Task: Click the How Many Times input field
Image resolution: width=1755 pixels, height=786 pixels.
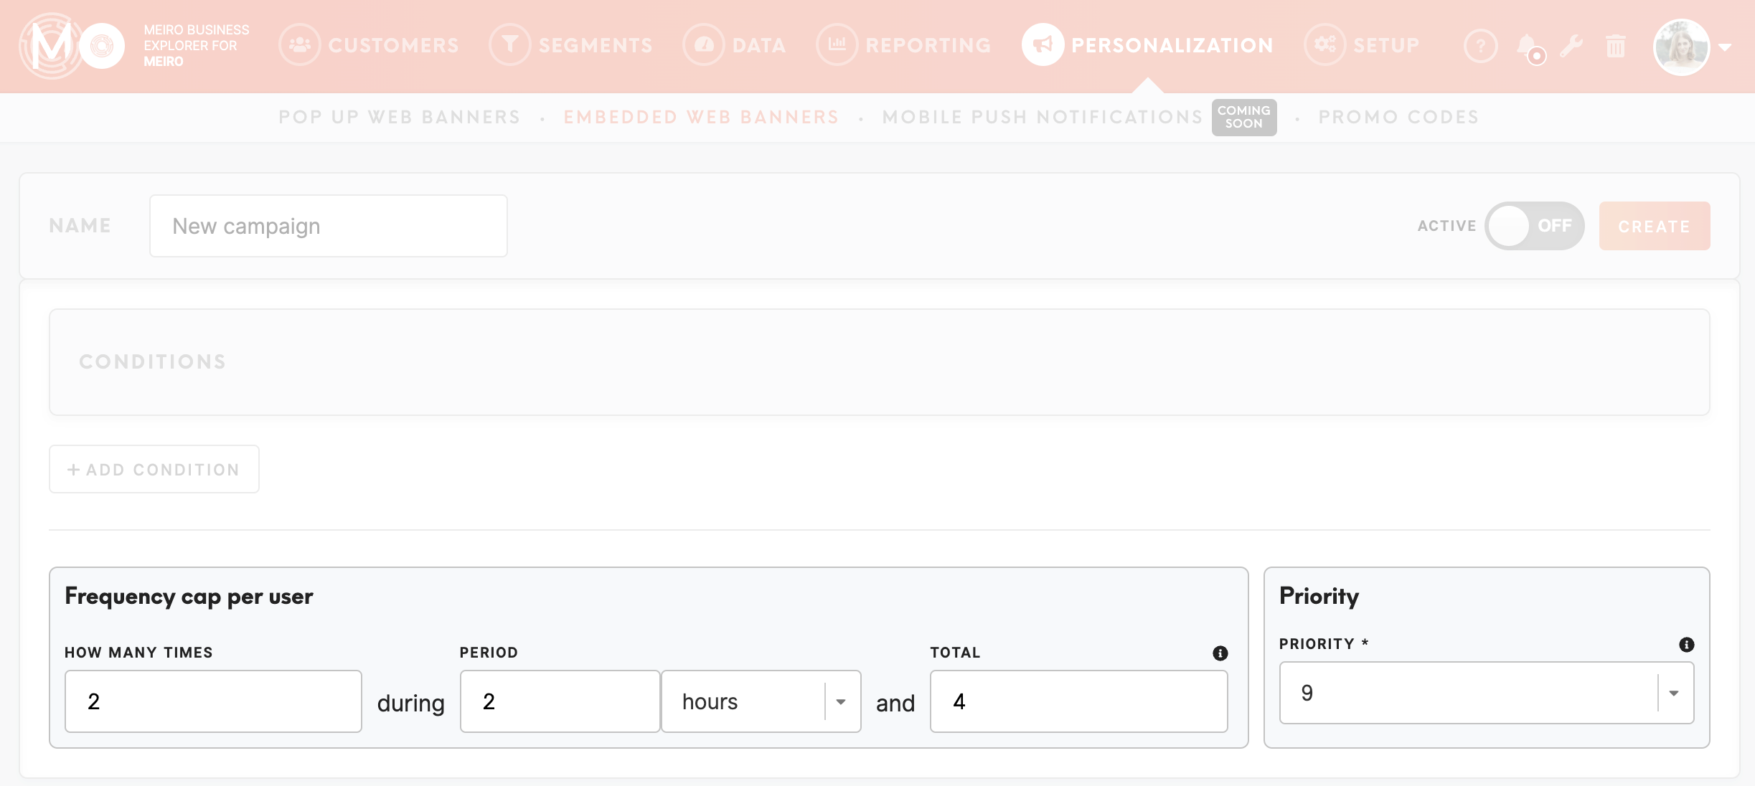Action: coord(213,701)
